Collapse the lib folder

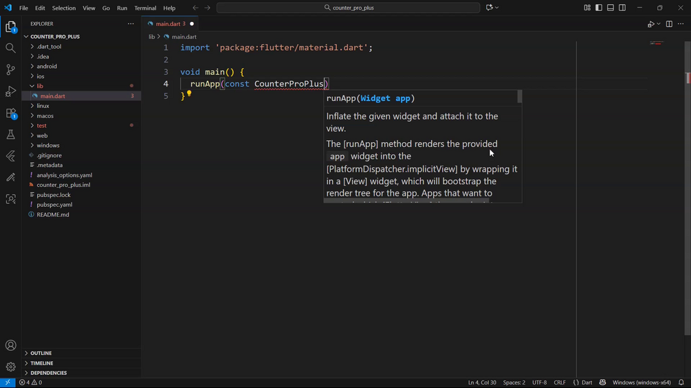point(40,86)
